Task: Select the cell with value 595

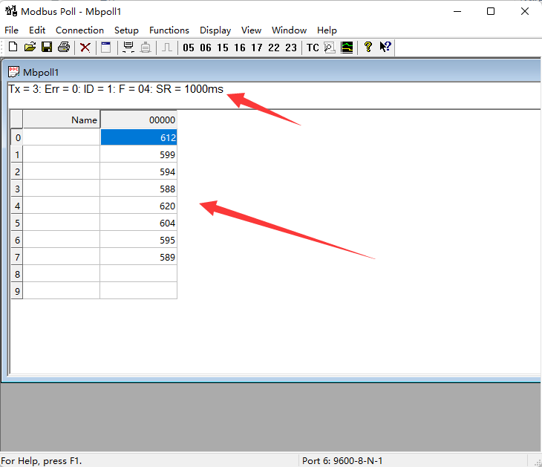Action: pos(139,240)
